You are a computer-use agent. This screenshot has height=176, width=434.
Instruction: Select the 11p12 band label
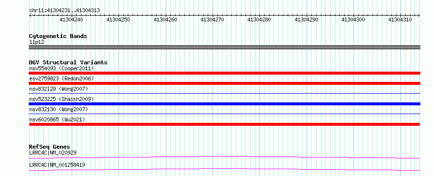pos(37,42)
